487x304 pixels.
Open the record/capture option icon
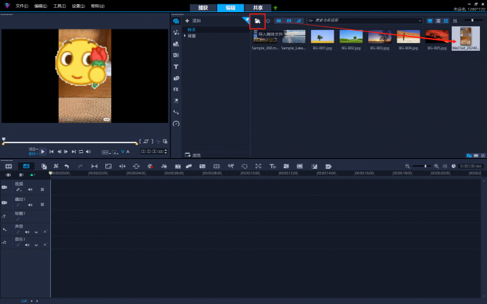coord(150,166)
